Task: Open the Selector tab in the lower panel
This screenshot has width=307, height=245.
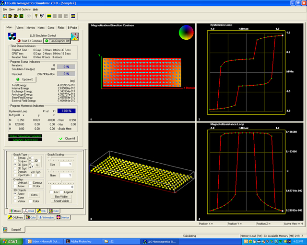Action: pos(63,217)
